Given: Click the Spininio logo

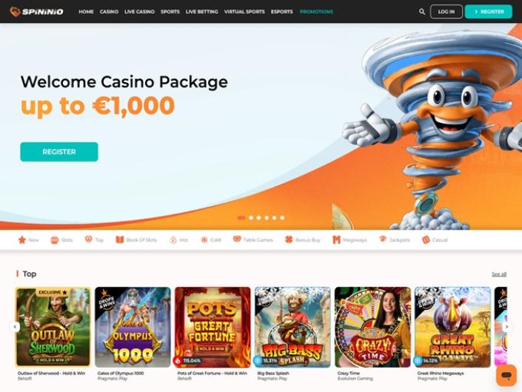Looking at the screenshot, I should pyautogui.click(x=36, y=12).
